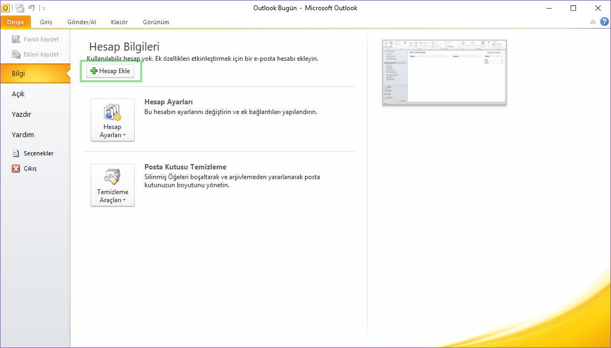
Task: Minimize the ribbon with the caret icon
Action: (x=593, y=22)
